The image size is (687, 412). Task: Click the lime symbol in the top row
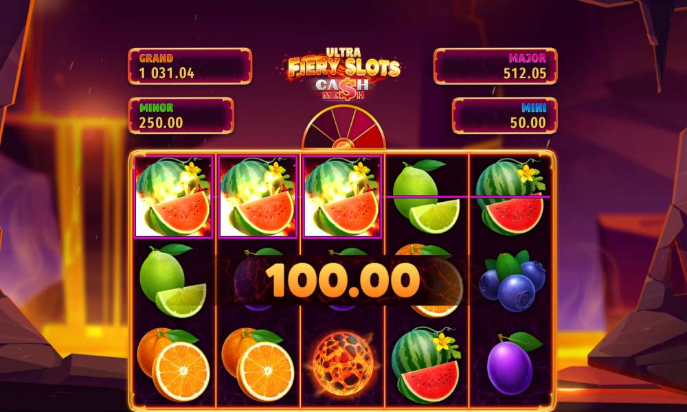pyautogui.click(x=426, y=196)
